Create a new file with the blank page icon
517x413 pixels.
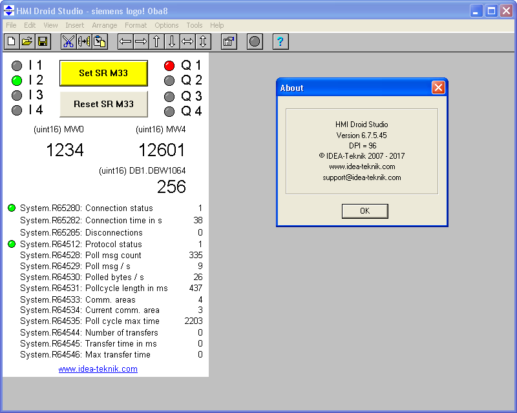(x=12, y=41)
